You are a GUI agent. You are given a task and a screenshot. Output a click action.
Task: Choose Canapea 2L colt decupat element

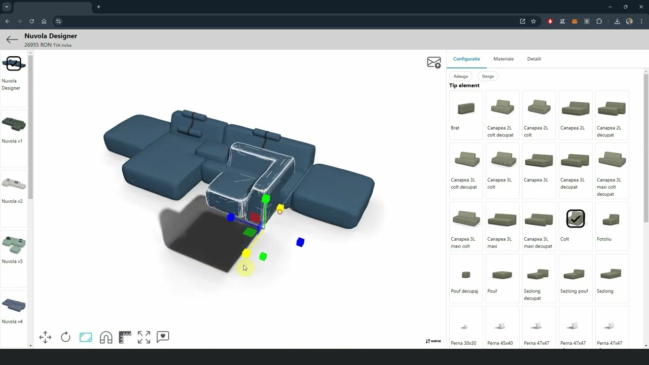502,115
